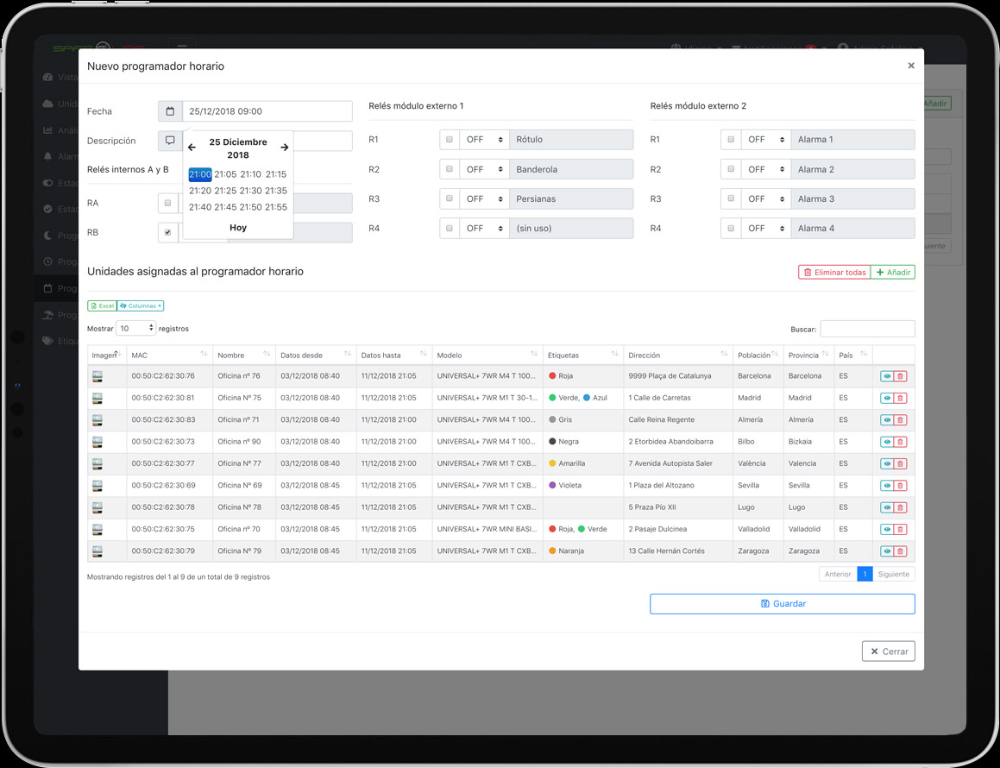Sort table by Nombre column
This screenshot has height=768, width=1000.
point(244,356)
